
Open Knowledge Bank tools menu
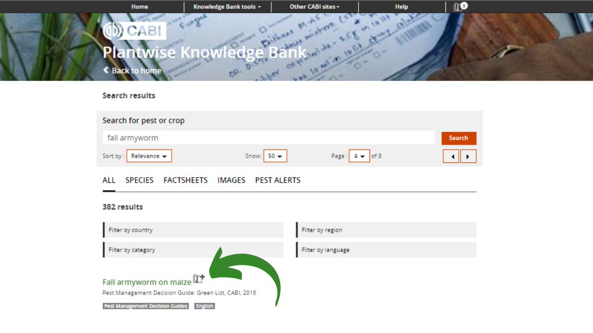(x=227, y=6)
